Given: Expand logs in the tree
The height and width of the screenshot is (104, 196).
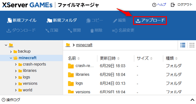Looking at the screenshot, I should point(16,77).
